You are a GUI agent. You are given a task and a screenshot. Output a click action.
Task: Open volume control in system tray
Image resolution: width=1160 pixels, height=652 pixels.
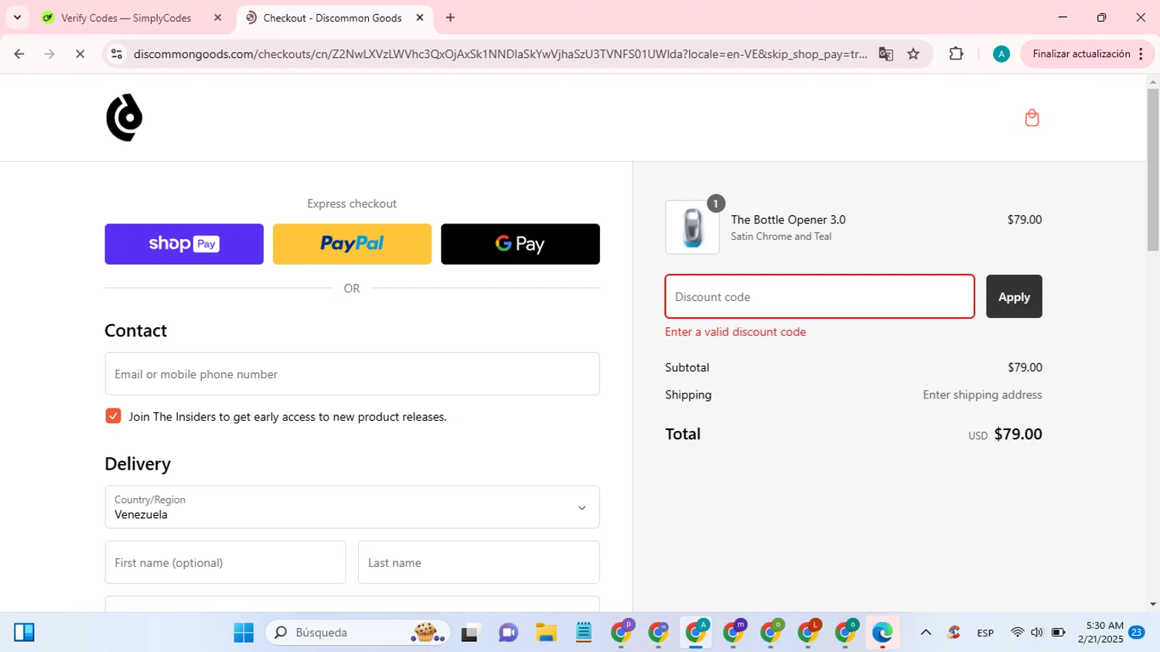1037,633
